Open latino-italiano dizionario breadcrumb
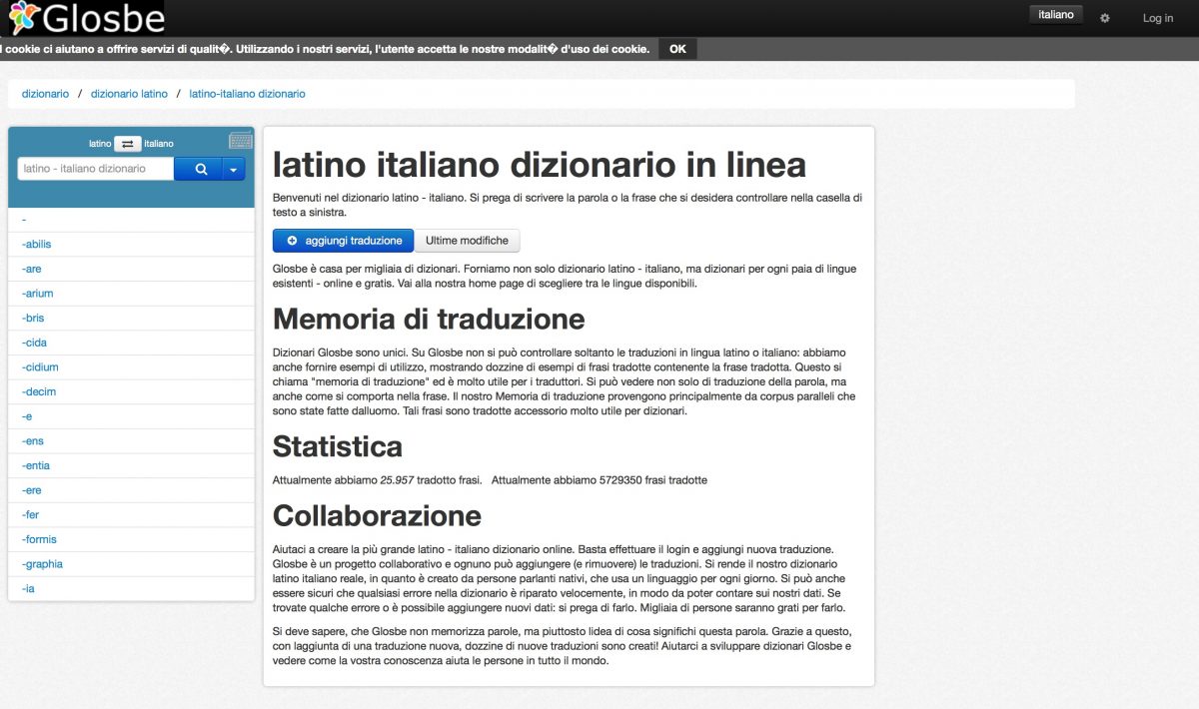Viewport: 1199px width, 709px height. pyautogui.click(x=248, y=94)
